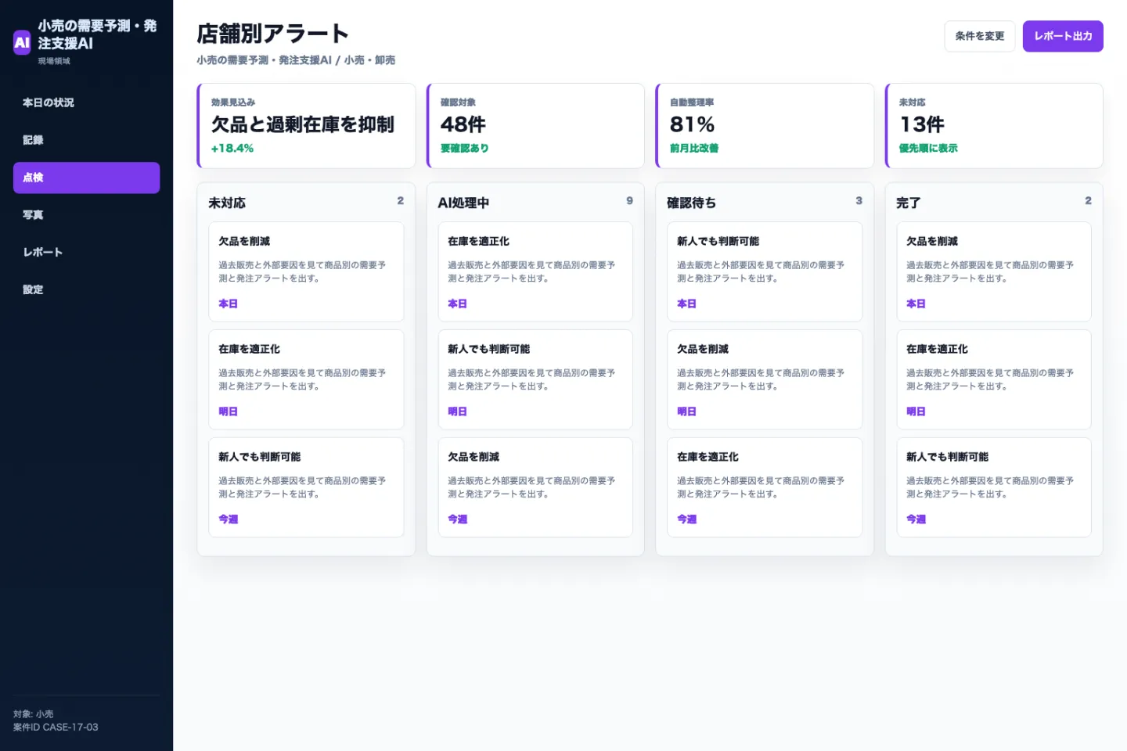Click the 条件を変更 button
1127x751 pixels.
[980, 36]
